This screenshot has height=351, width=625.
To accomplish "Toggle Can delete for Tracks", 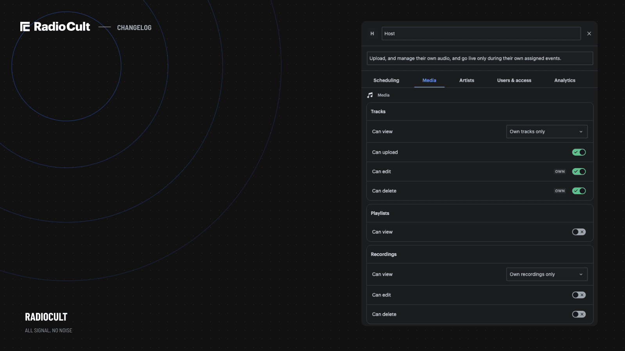I will (x=579, y=191).
